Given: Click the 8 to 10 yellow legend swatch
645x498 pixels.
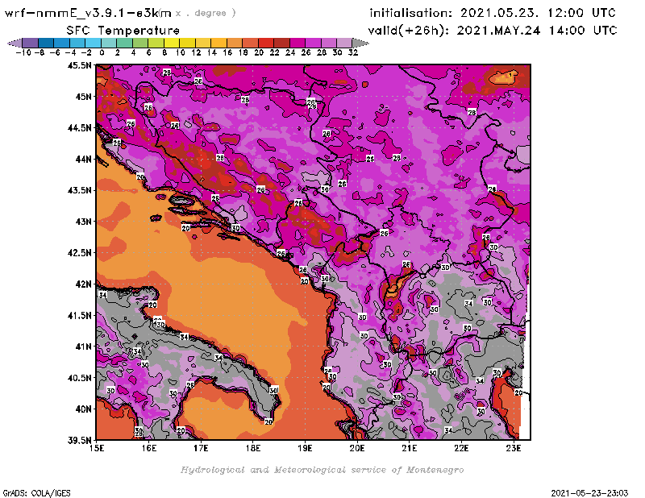Looking at the screenshot, I should 172,43.
